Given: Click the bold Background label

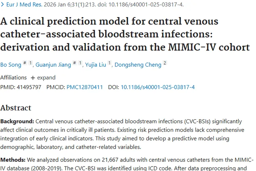Looking at the screenshot, I should click(x=17, y=121).
